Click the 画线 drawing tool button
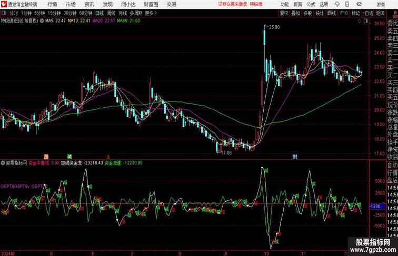 (332, 13)
